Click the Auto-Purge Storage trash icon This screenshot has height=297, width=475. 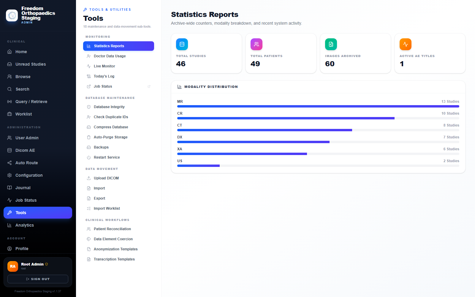click(89, 137)
